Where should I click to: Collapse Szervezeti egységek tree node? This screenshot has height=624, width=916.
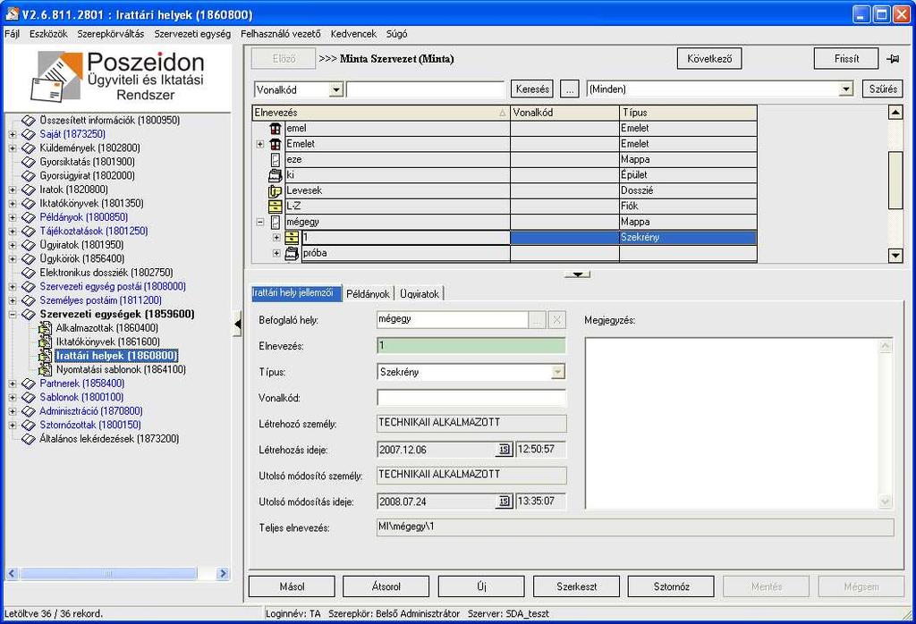point(13,314)
